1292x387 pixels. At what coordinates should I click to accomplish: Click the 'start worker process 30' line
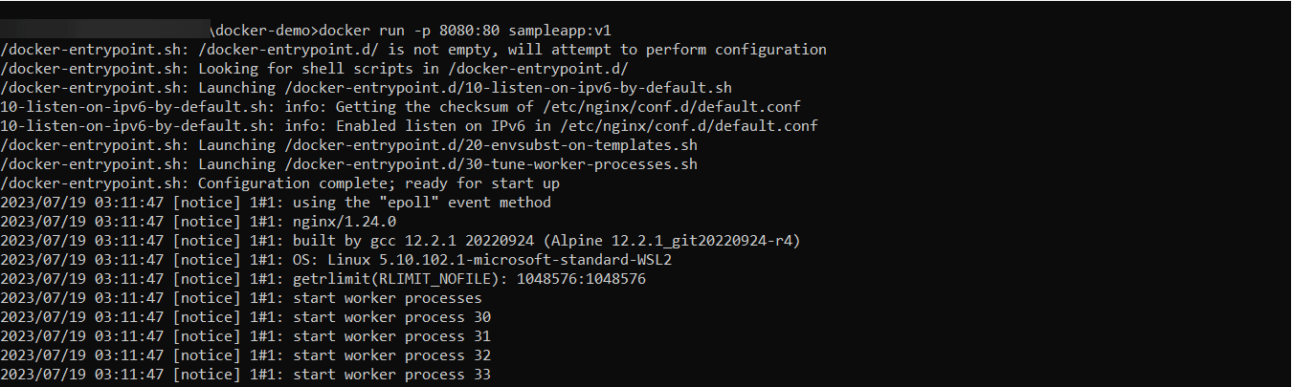391,317
